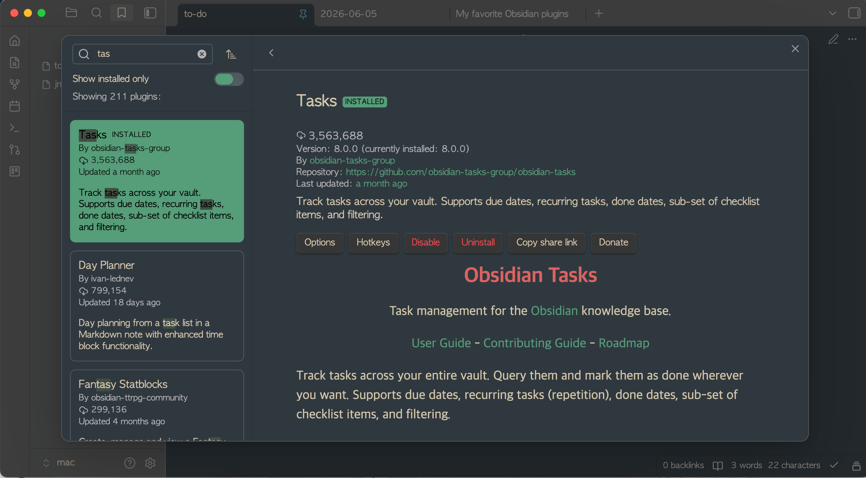866x478 pixels.
Task: Uninstall the Tasks plugin
Action: pyautogui.click(x=478, y=242)
